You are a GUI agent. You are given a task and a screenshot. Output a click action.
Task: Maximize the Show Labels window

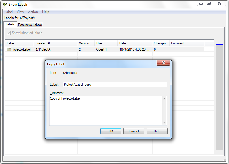coord(209,3)
